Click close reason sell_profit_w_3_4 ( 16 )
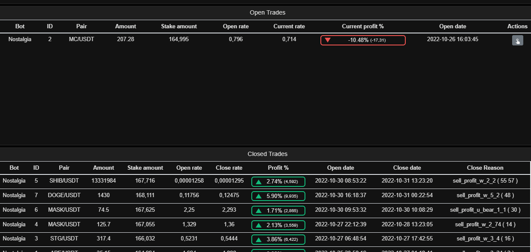Screen dimensions: 531x252 485,238
